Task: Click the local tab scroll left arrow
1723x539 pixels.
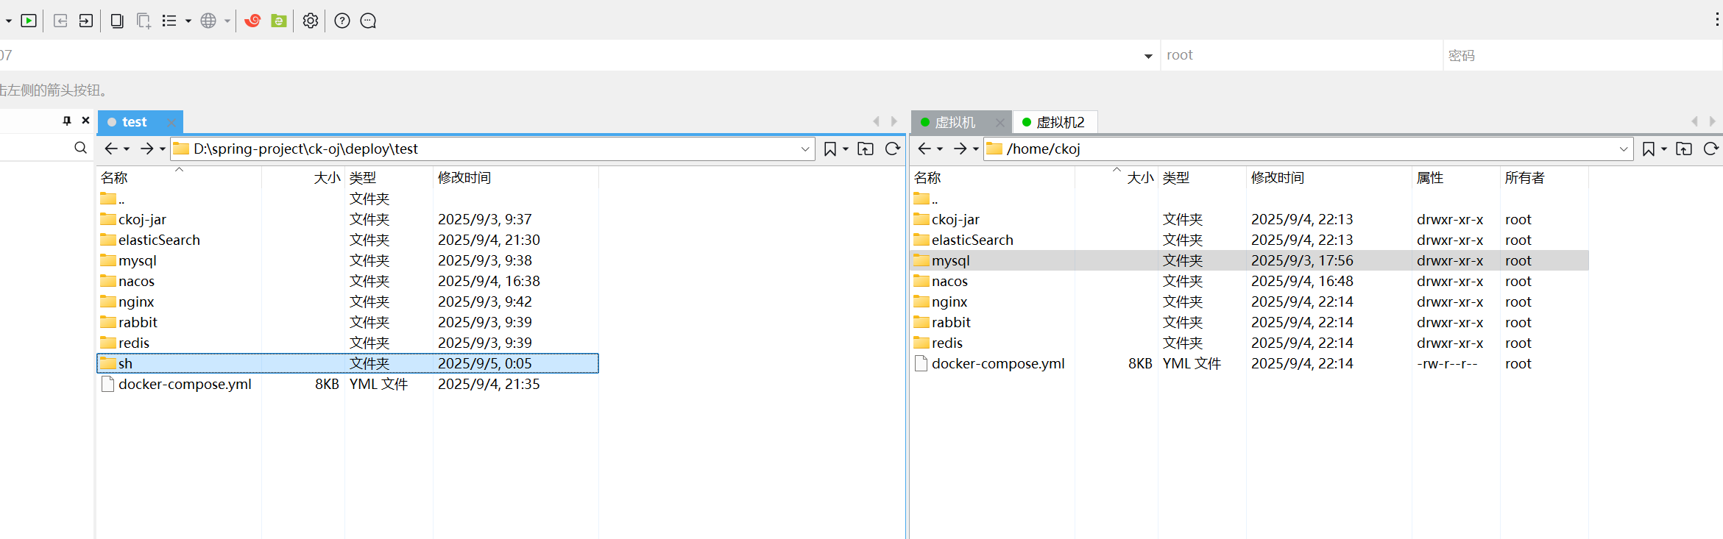Action: pos(876,121)
